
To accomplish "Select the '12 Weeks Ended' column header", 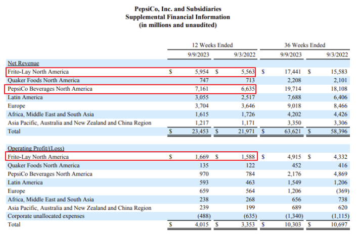I will (212, 45).
